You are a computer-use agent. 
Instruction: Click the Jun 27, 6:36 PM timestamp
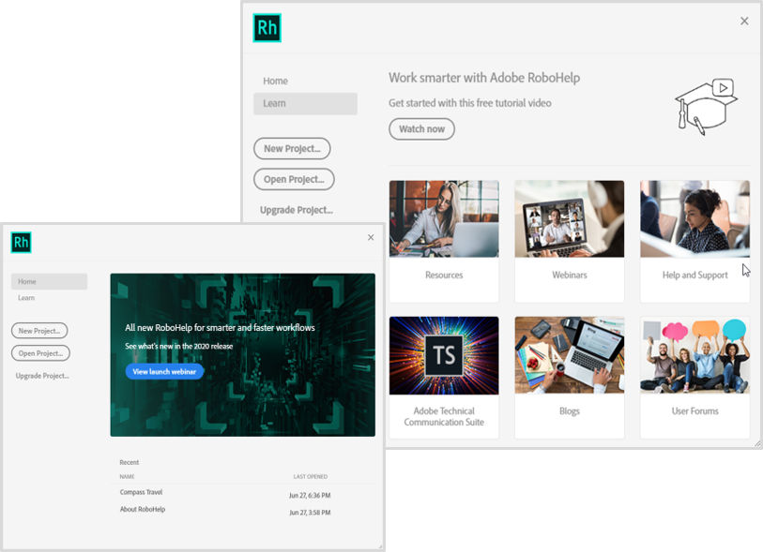[x=310, y=496]
